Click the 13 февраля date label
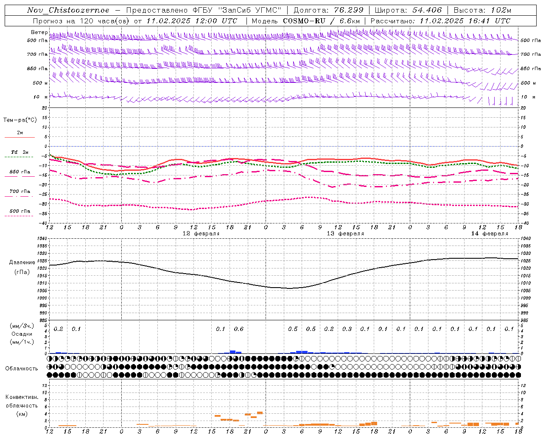Screen dimensions: 543x435 pyautogui.click(x=345, y=234)
